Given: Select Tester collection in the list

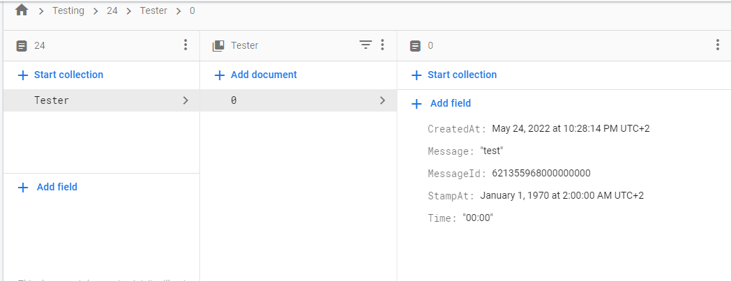Looking at the screenshot, I should [52, 100].
